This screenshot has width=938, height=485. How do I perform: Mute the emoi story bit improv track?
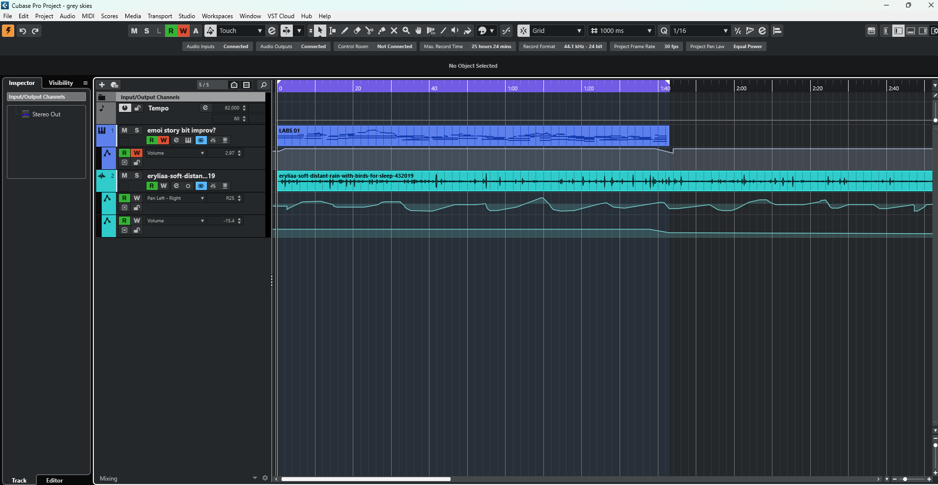pos(124,130)
